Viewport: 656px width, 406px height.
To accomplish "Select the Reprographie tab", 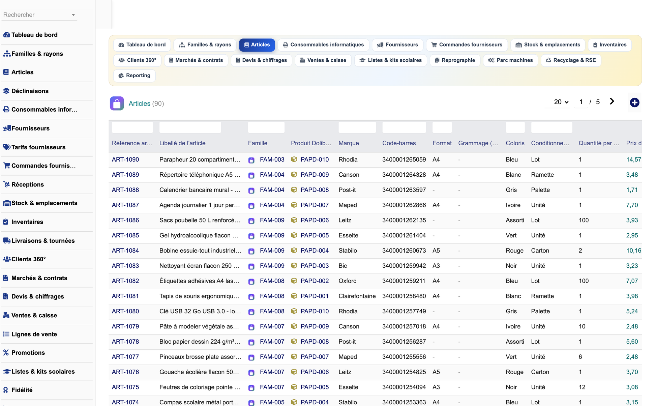I will [455, 60].
